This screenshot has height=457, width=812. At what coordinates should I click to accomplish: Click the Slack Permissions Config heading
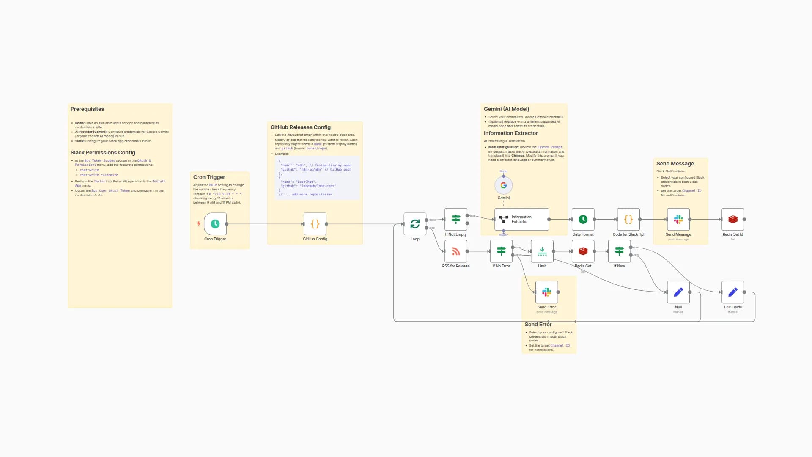coord(103,153)
